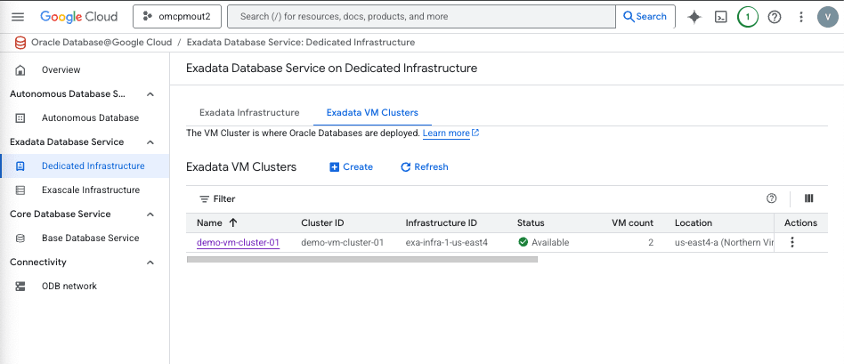The image size is (844, 364).
Task: Click the Base Database Service sidebar icon
Action: coord(20,238)
